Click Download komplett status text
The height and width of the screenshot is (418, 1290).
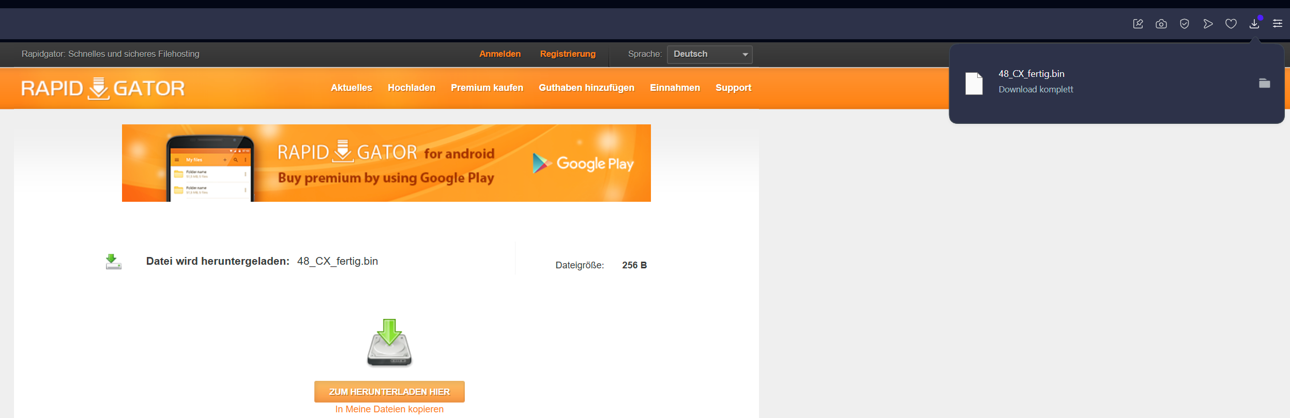pos(1036,89)
